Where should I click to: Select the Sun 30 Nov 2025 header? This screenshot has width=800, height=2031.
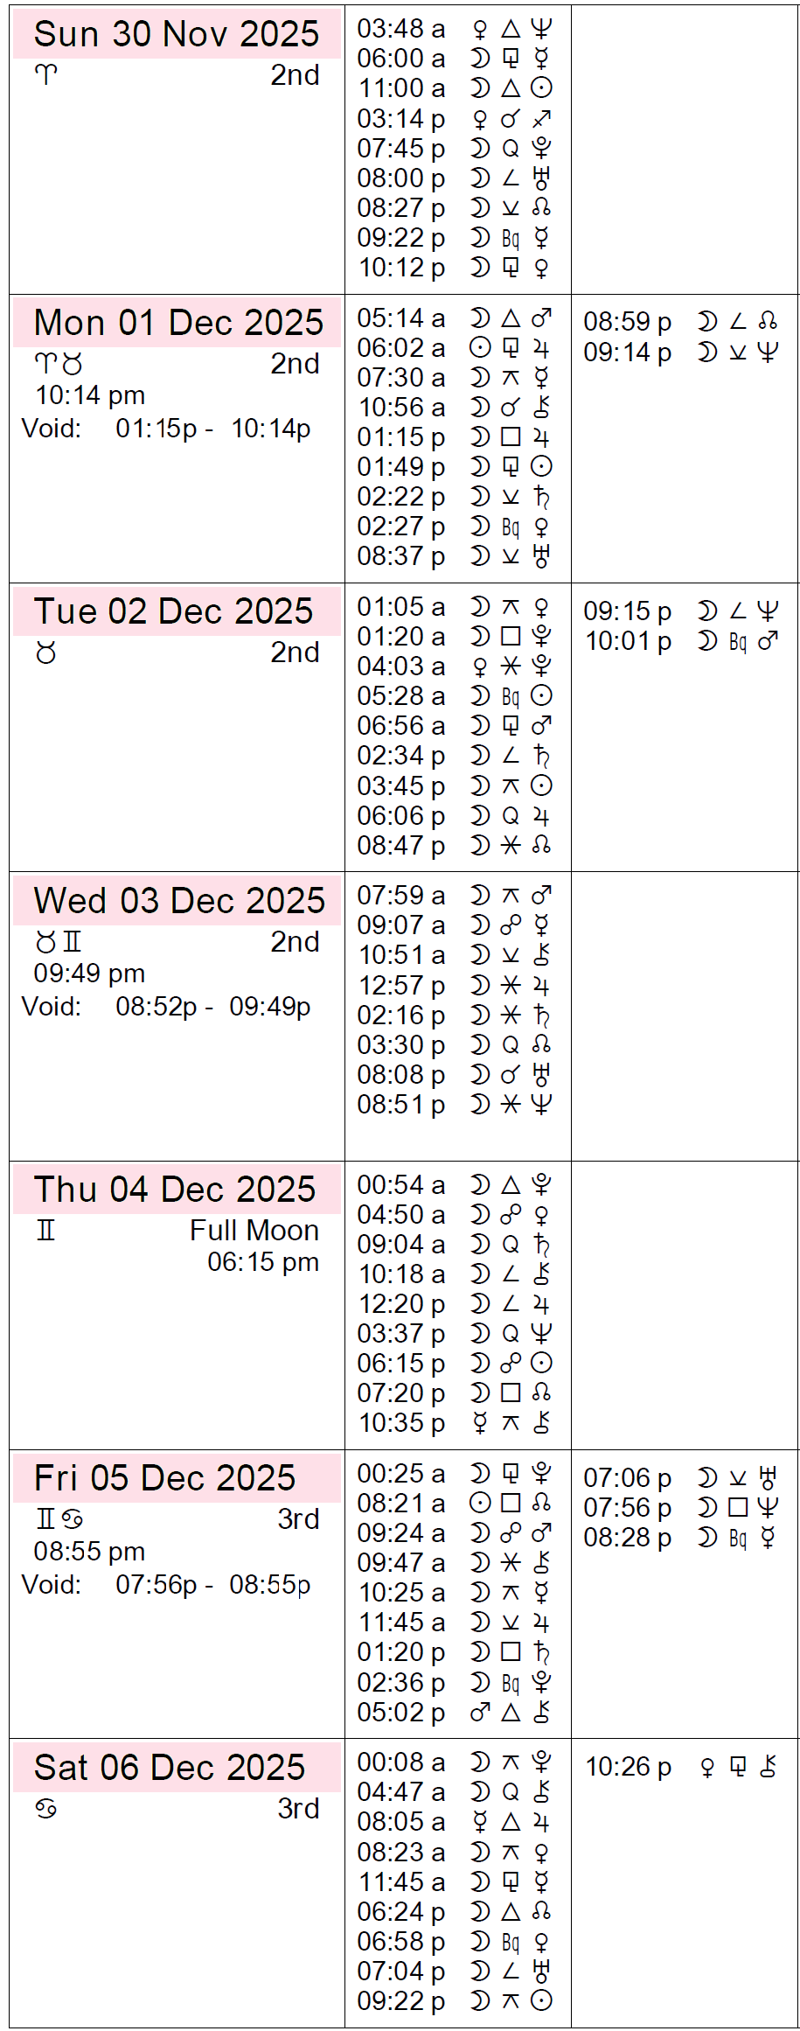coord(177,34)
